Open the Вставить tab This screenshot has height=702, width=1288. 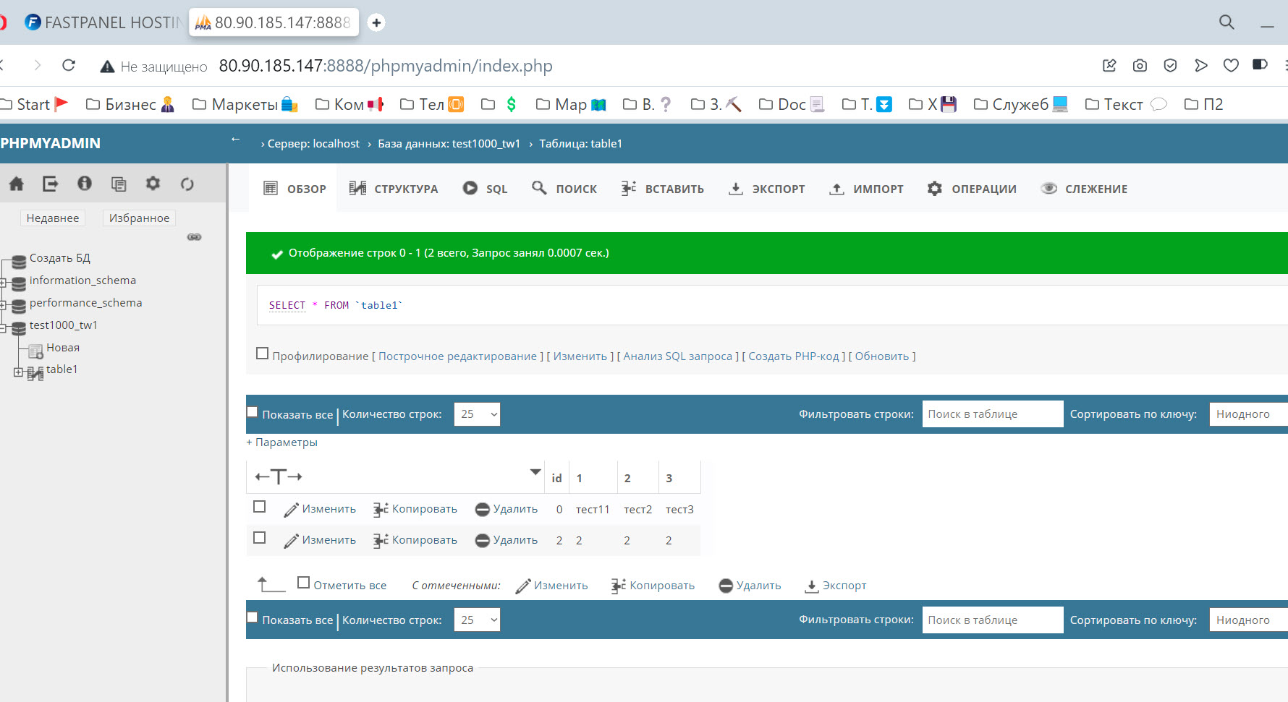click(662, 189)
